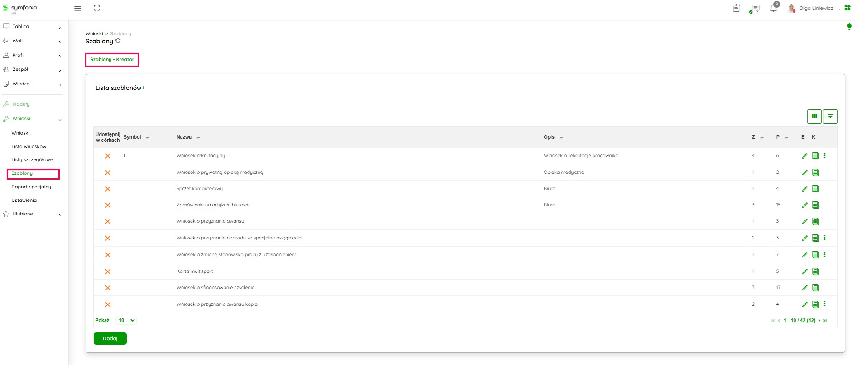The width and height of the screenshot is (857, 365).
Task: Toggle share in subsidiaries for Karta multisport
Action: (108, 271)
